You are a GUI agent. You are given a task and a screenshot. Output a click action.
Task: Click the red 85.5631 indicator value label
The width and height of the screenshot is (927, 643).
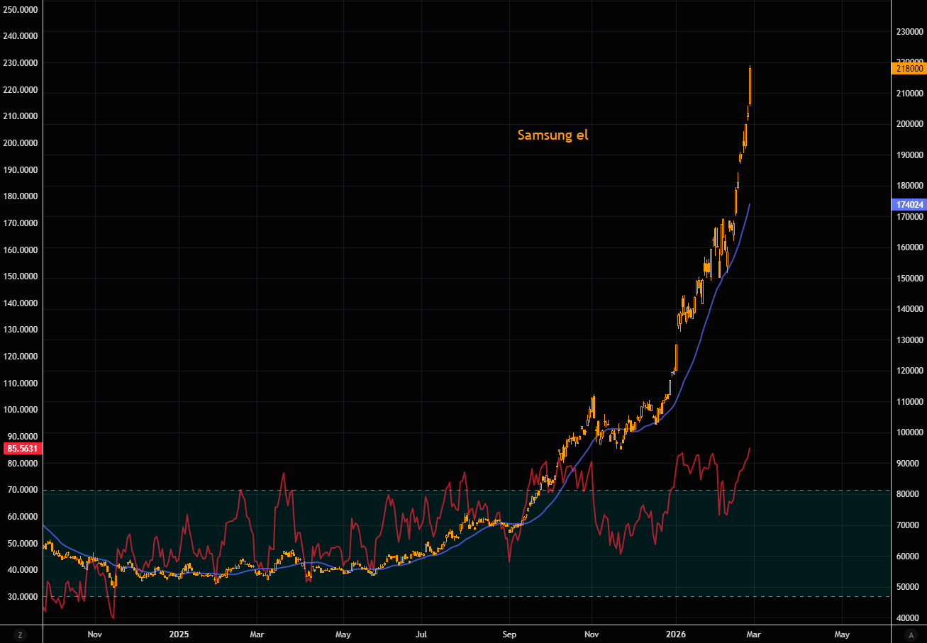click(x=21, y=448)
